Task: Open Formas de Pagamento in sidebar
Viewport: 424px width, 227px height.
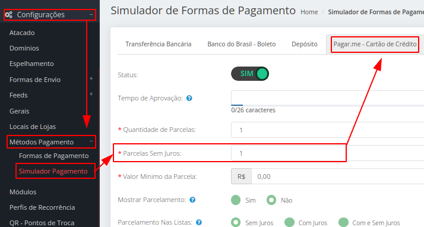Action: click(x=54, y=156)
